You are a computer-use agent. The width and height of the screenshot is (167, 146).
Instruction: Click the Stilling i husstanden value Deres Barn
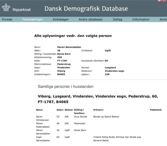(64, 54)
